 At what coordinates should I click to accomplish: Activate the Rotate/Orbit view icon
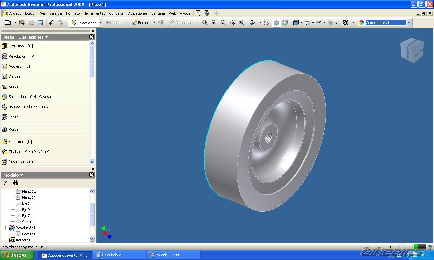252,23
